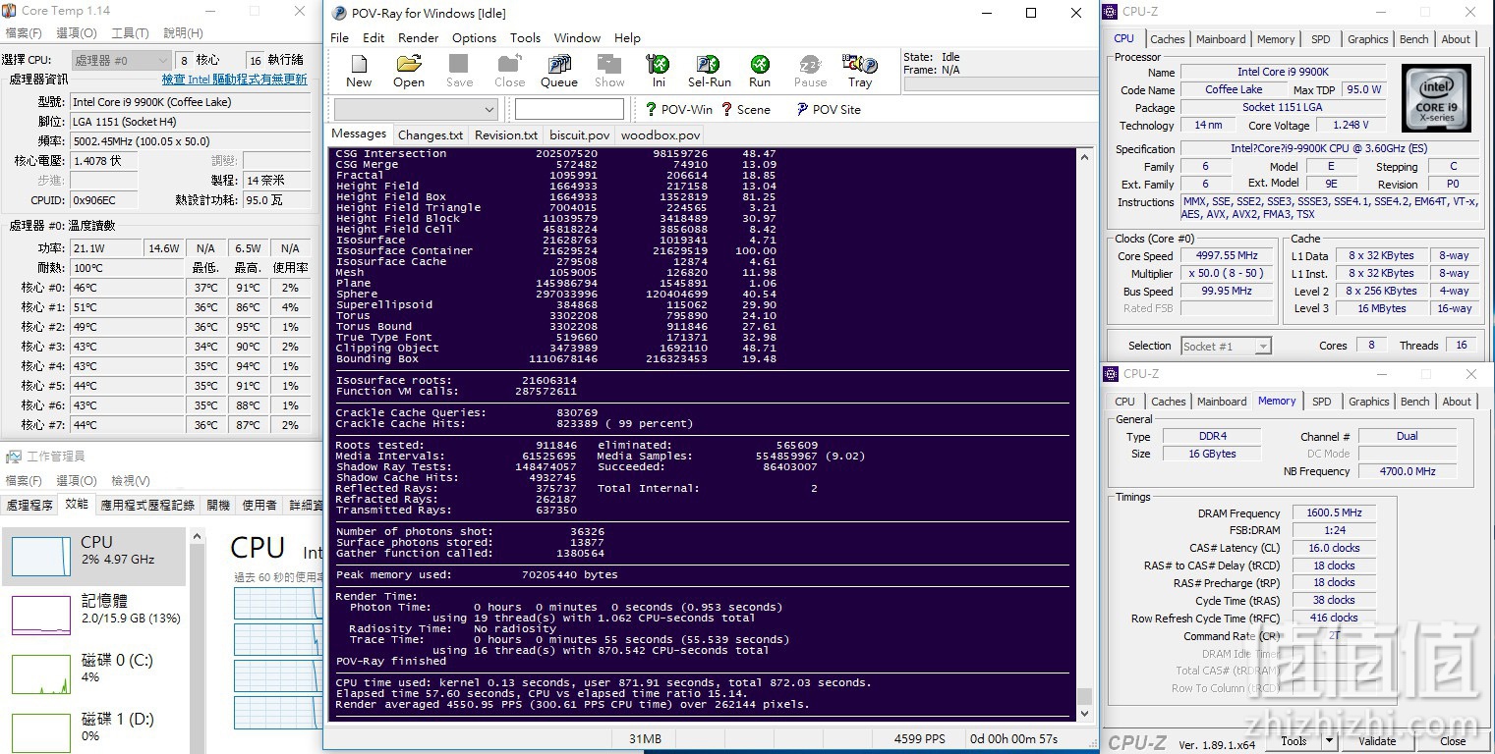1495x754 pixels.
Task: Switch to the Changes.txt tab
Action: (430, 135)
